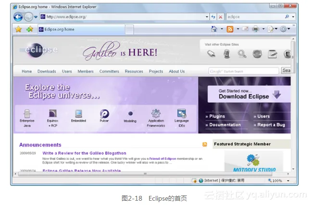Open the Friend of Eclipse link
312x205 pixels.
[x=162, y=159]
